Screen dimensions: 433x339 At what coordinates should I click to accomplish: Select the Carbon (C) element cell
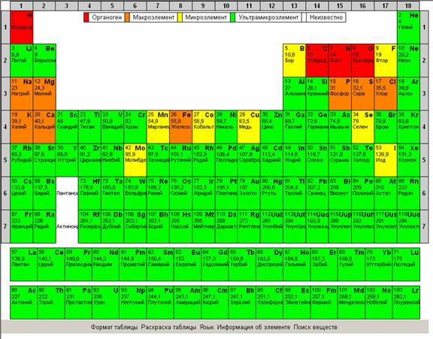317,60
